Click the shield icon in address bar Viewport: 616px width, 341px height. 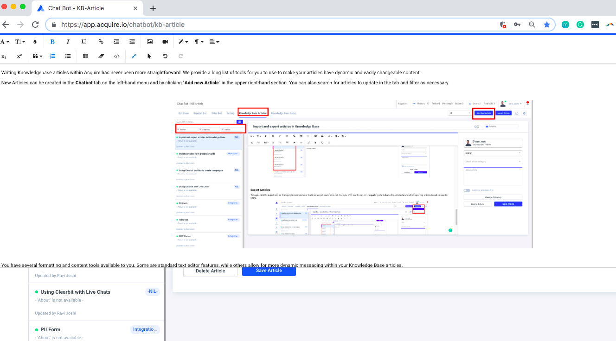point(503,25)
